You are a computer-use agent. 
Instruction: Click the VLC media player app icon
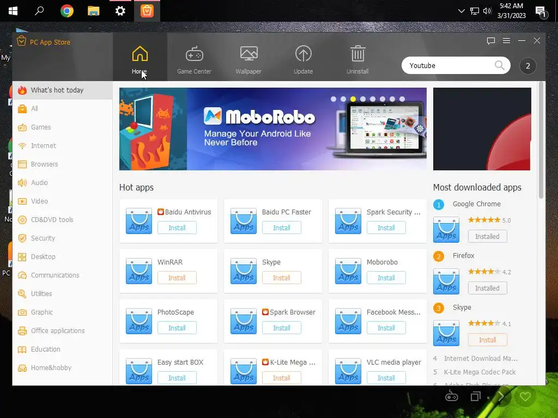(348, 371)
